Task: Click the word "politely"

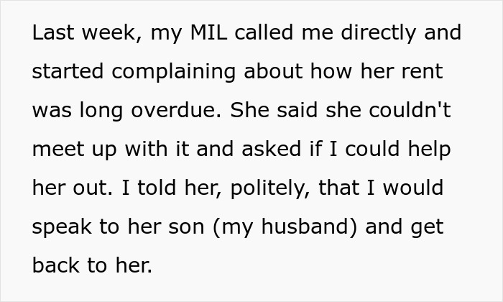Action: point(267,189)
